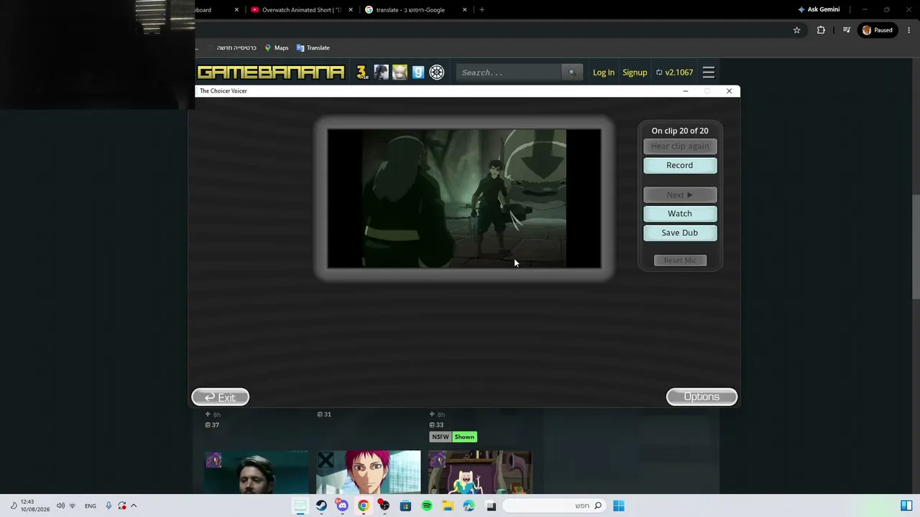This screenshot has height=517, width=920.
Task: Open the Maps bookmark
Action: [x=277, y=48]
